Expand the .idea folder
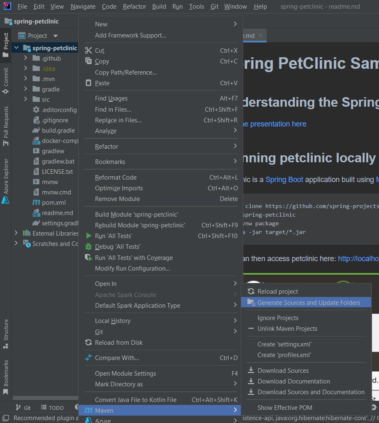Image resolution: width=379 pixels, height=423 pixels. point(26,68)
